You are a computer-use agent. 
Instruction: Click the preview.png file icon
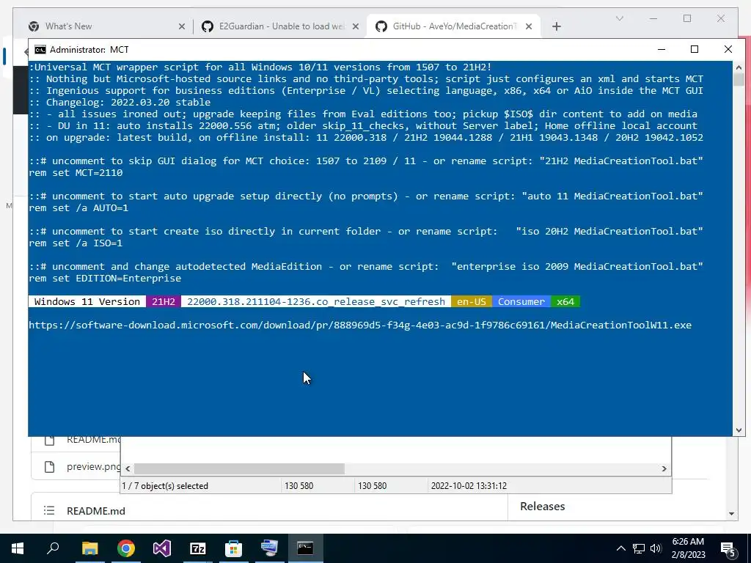tap(49, 467)
